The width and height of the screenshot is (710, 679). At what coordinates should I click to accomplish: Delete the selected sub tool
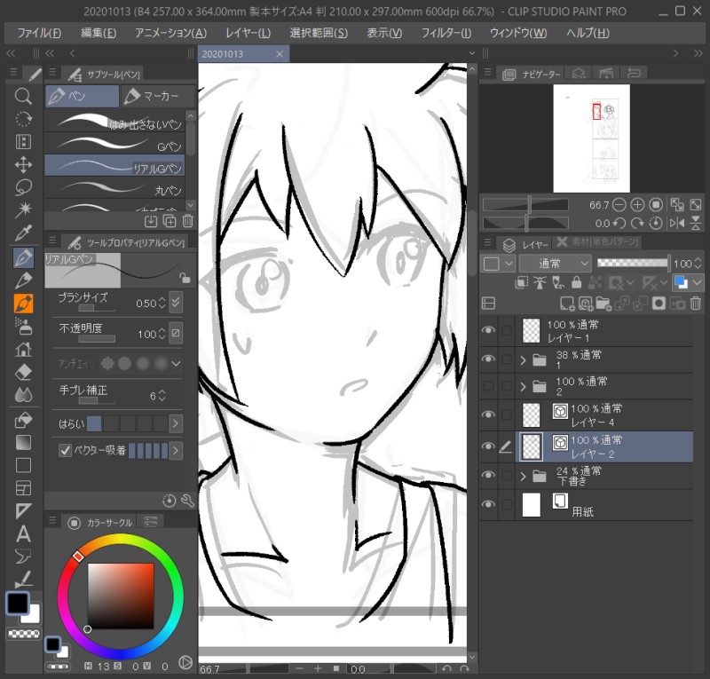pos(187,221)
